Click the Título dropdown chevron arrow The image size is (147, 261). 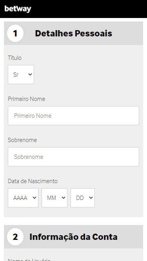pyautogui.click(x=30, y=74)
